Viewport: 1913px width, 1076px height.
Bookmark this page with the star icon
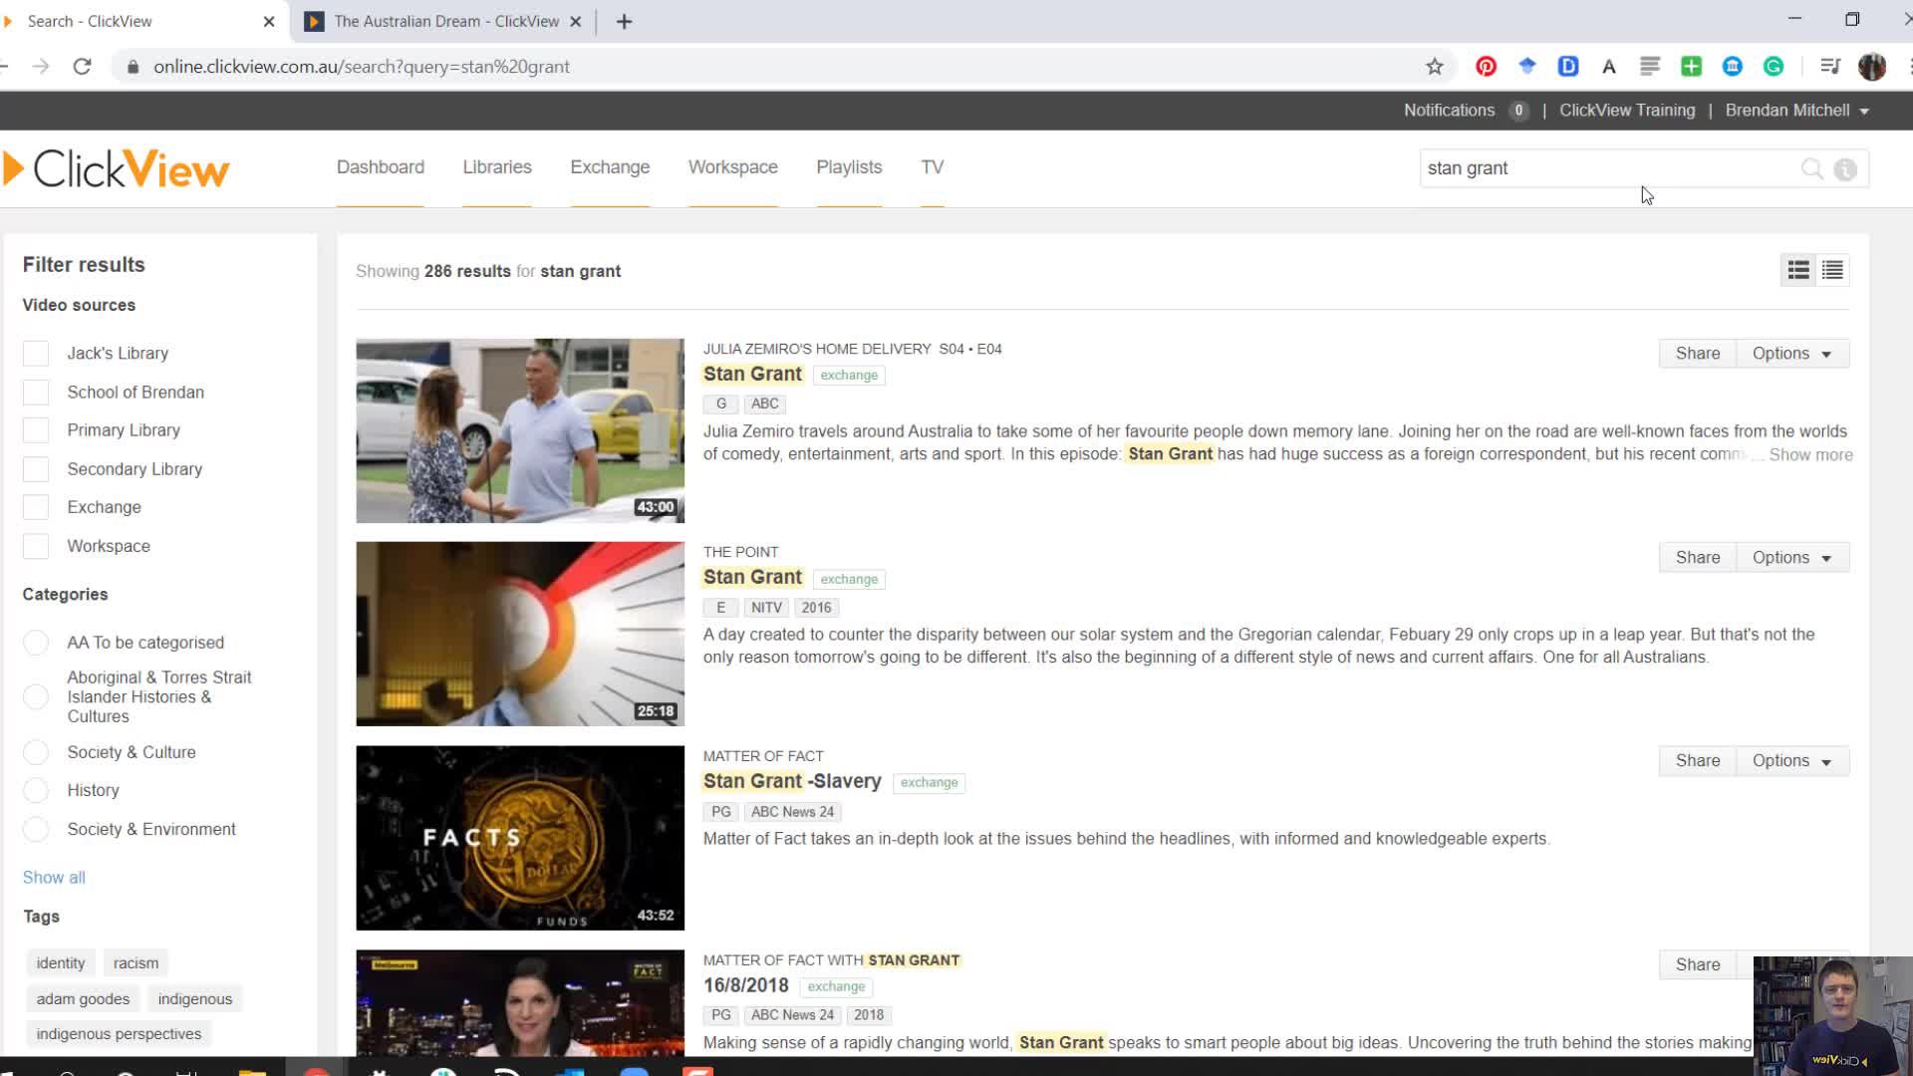(x=1434, y=67)
